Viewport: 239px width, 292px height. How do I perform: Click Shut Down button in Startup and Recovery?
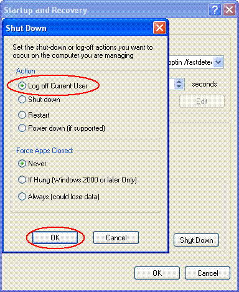196,240
